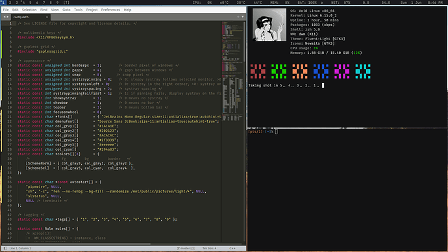Click the profile avatar image in the terminal

269,25
